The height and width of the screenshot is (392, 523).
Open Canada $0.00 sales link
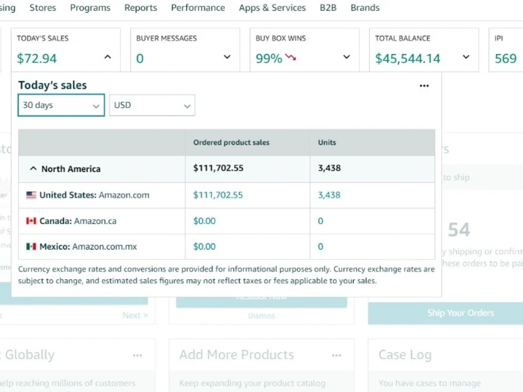204,221
